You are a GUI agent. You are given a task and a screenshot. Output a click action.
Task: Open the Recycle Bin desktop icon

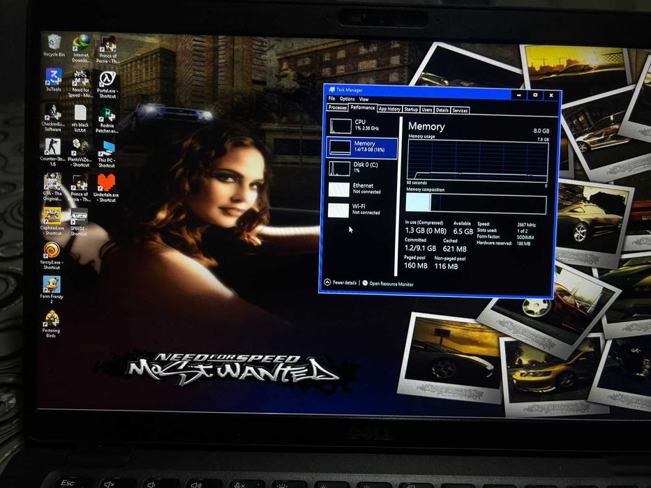tap(54, 45)
